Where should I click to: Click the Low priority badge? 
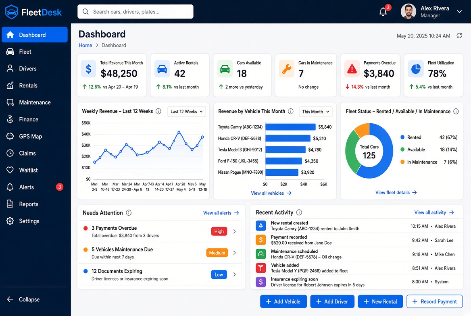(x=219, y=274)
